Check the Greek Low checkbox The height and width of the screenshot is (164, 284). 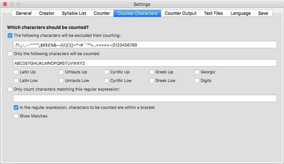pos(152,81)
